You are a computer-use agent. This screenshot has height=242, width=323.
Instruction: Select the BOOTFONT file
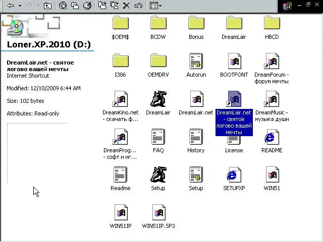click(x=234, y=66)
